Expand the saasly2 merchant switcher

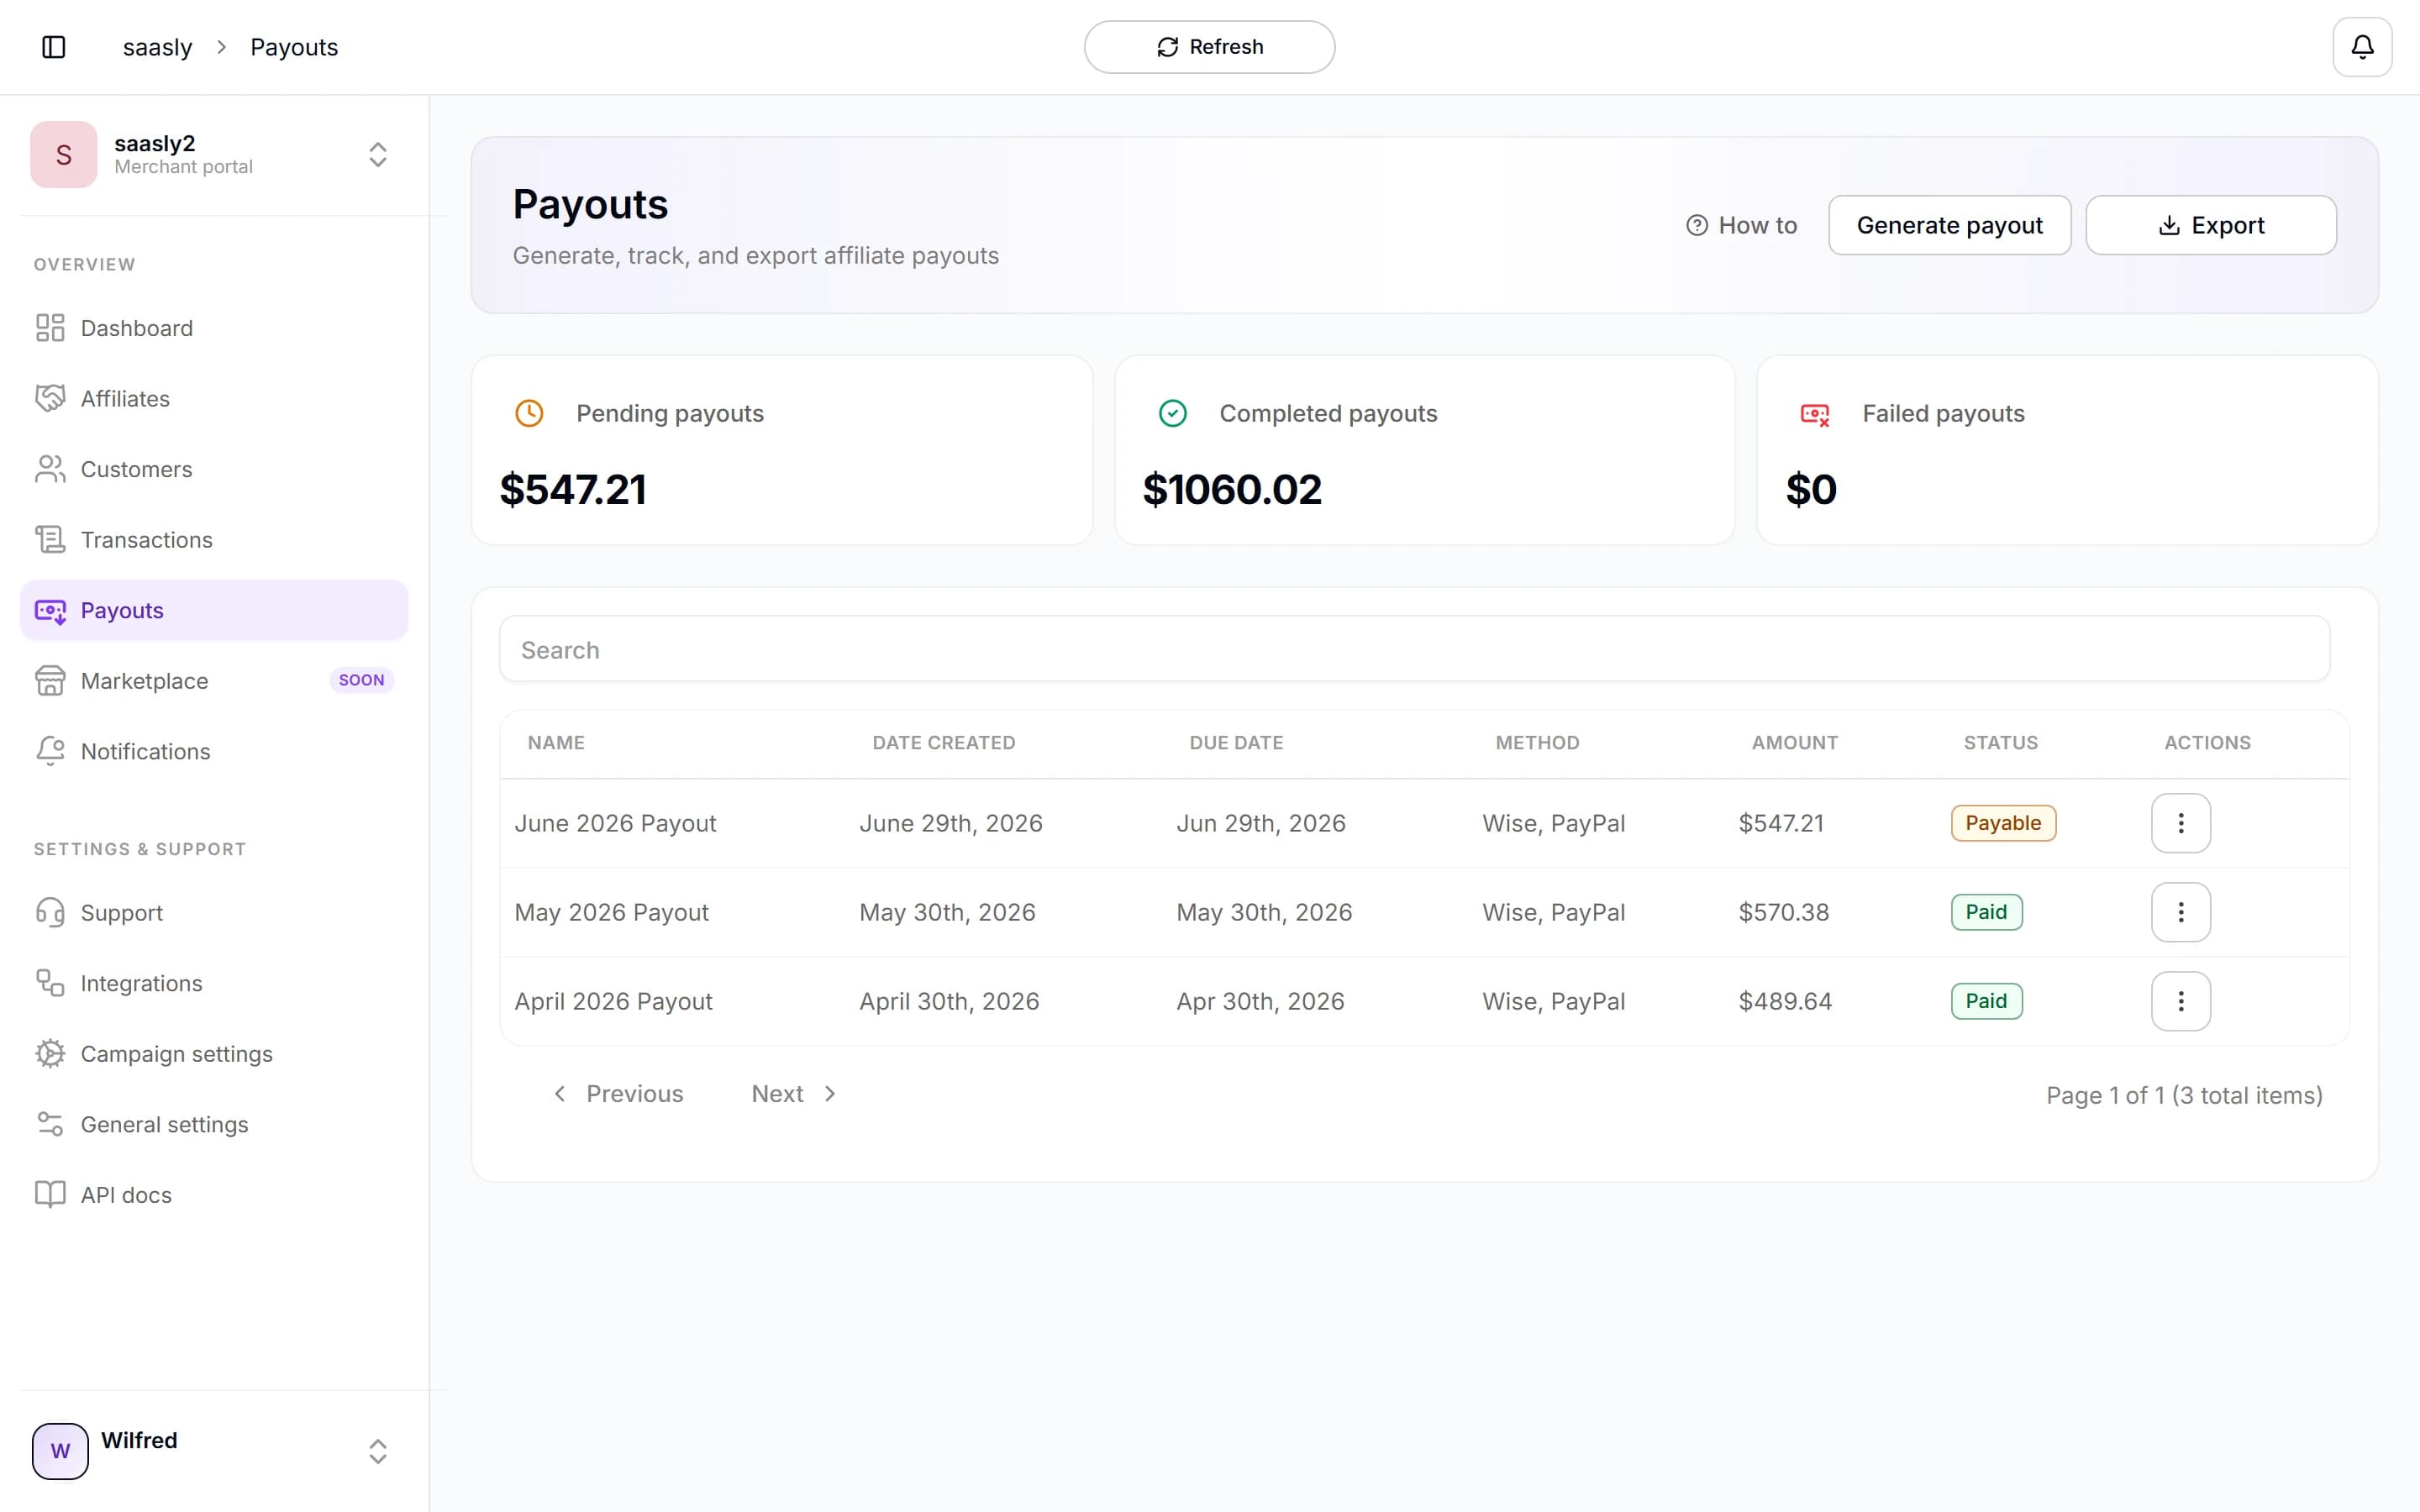(378, 155)
